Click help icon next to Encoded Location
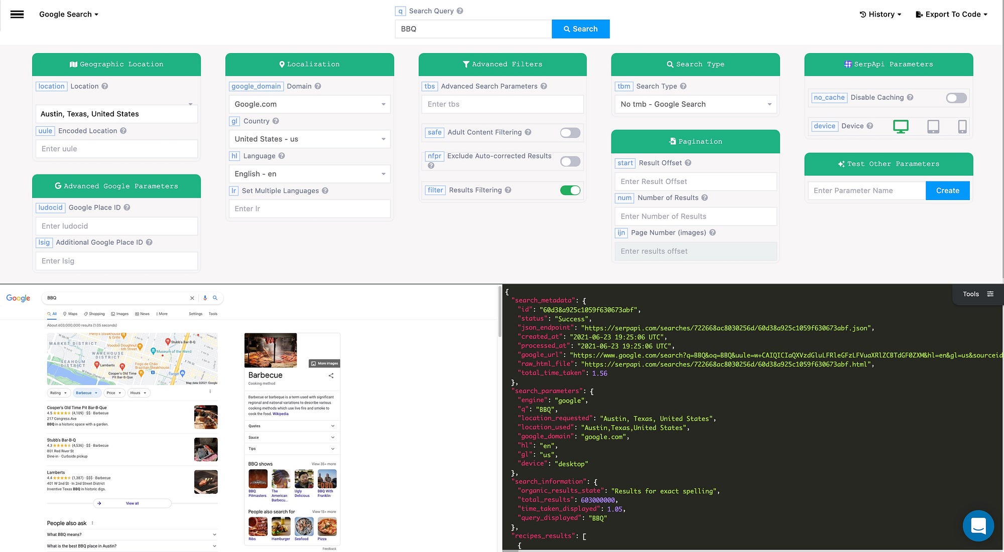 [123, 131]
